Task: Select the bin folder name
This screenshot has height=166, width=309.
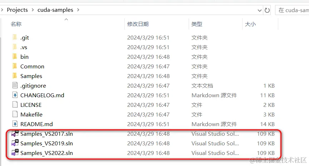Action: [24, 57]
